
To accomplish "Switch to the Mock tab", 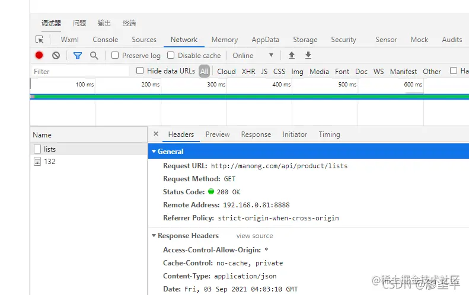I will click(x=419, y=40).
